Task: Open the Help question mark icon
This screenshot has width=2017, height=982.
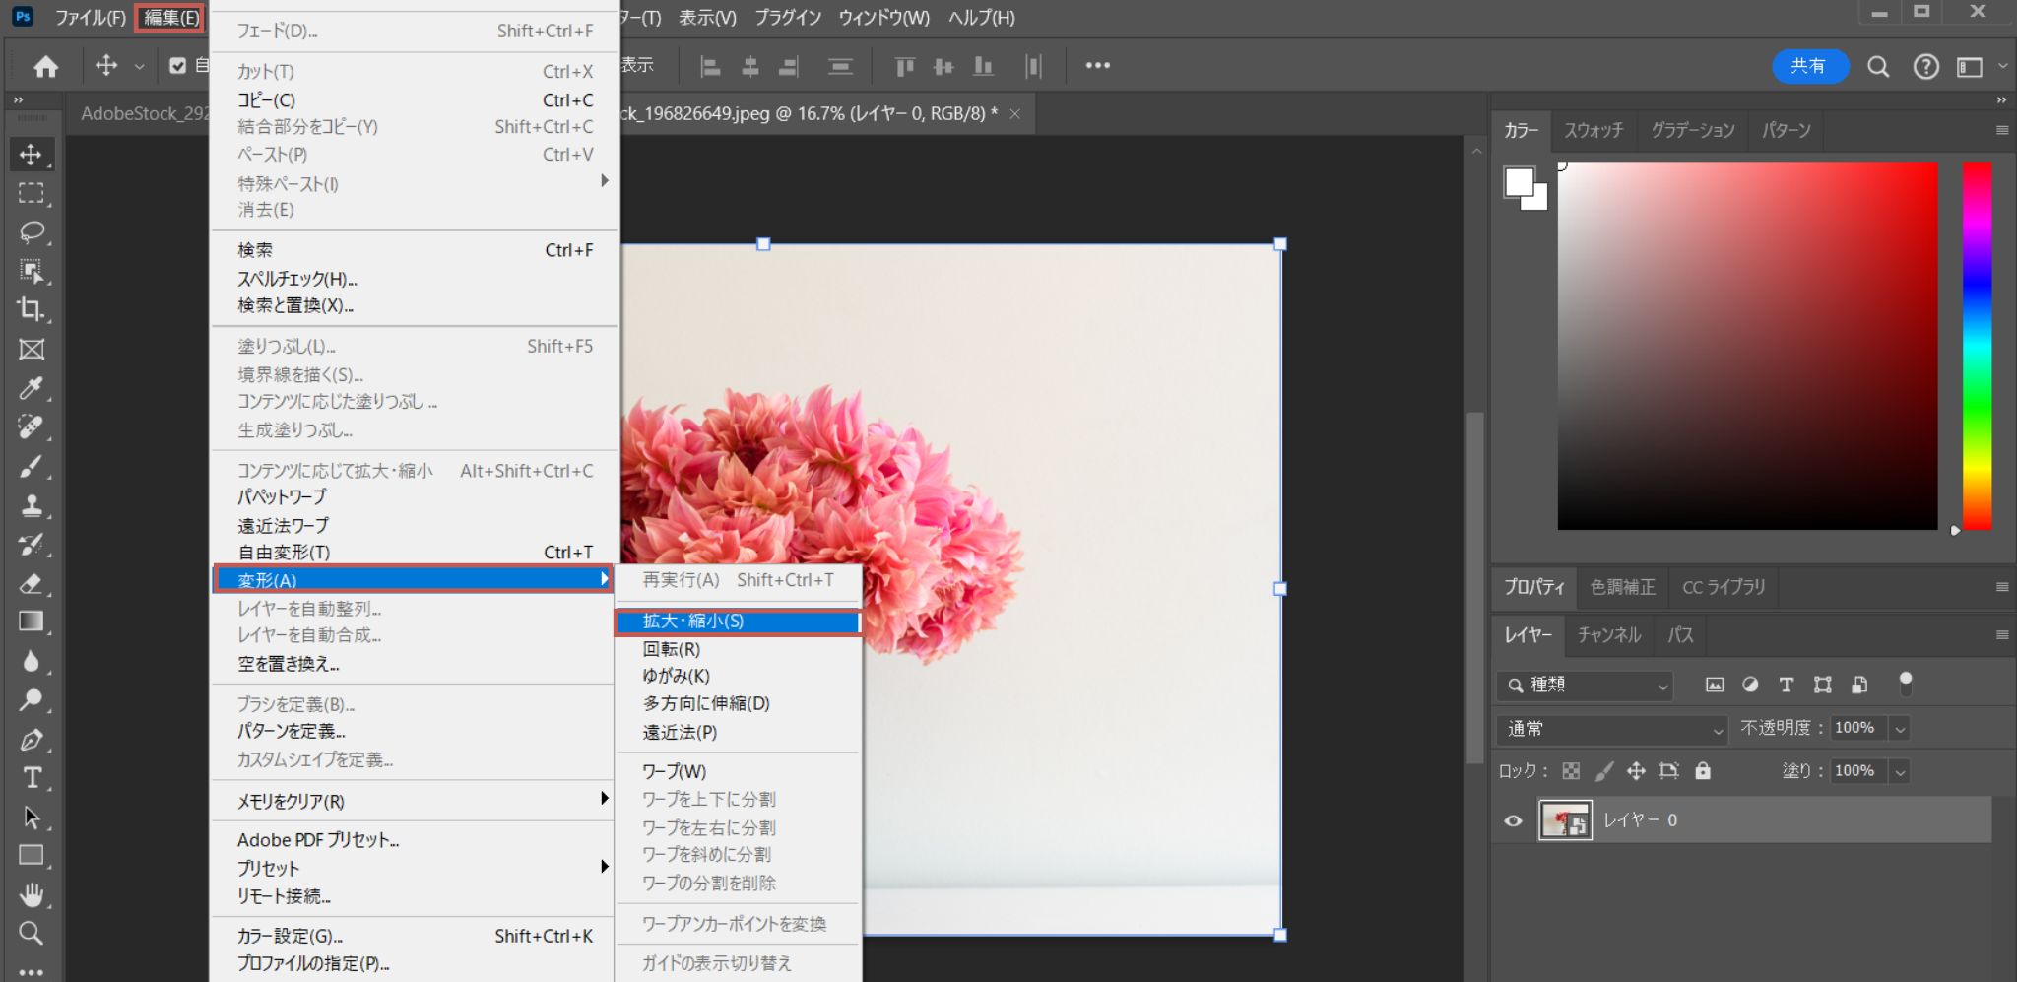Action: (1925, 66)
